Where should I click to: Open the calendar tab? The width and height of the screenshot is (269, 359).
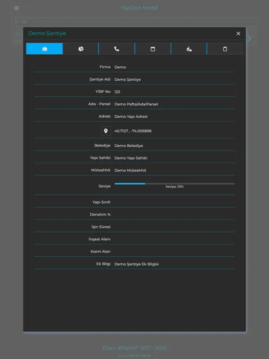click(153, 49)
